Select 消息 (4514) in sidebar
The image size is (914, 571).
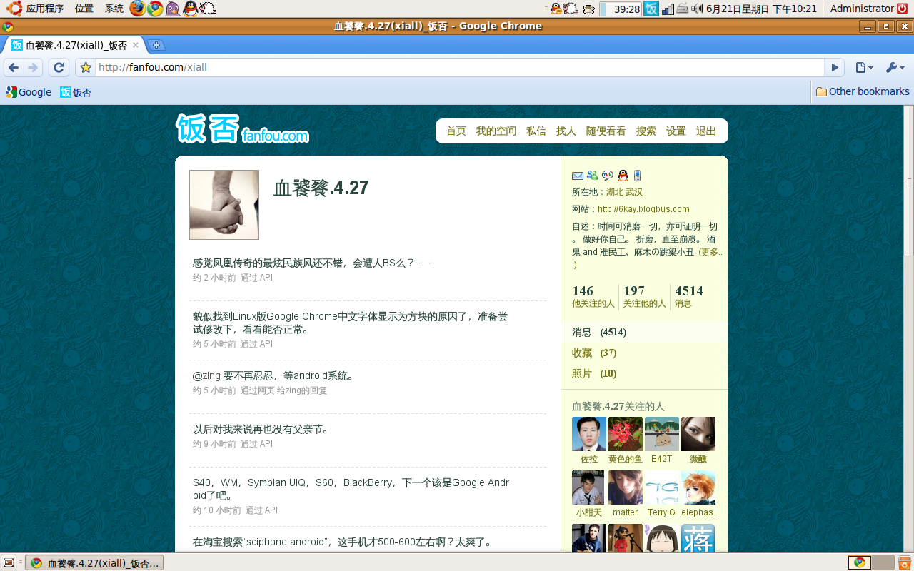pyautogui.click(x=599, y=332)
